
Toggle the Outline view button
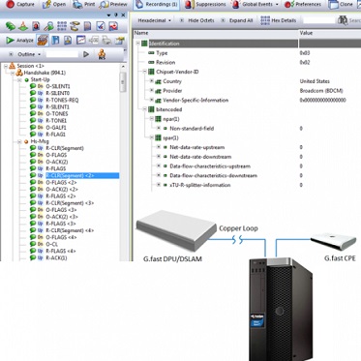[x=25, y=54]
